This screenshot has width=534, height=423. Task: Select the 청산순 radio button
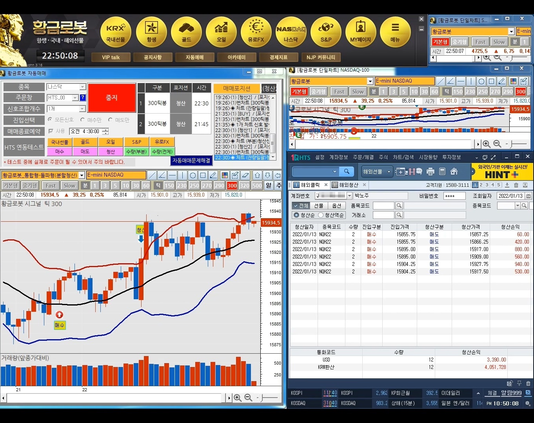coord(296,215)
